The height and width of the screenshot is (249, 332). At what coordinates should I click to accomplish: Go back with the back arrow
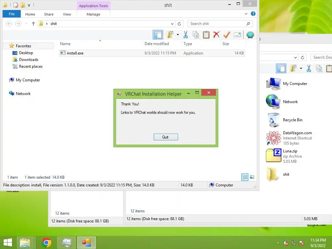(9, 24)
